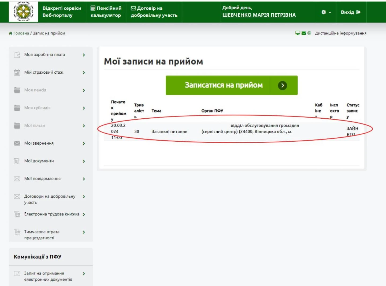
Task: Open the wallet icon beside 'Моя заробітна плата'
Action: point(17,55)
